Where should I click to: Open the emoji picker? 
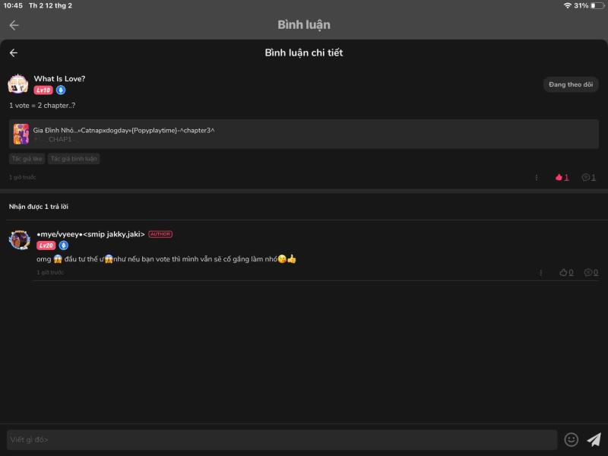click(x=572, y=439)
